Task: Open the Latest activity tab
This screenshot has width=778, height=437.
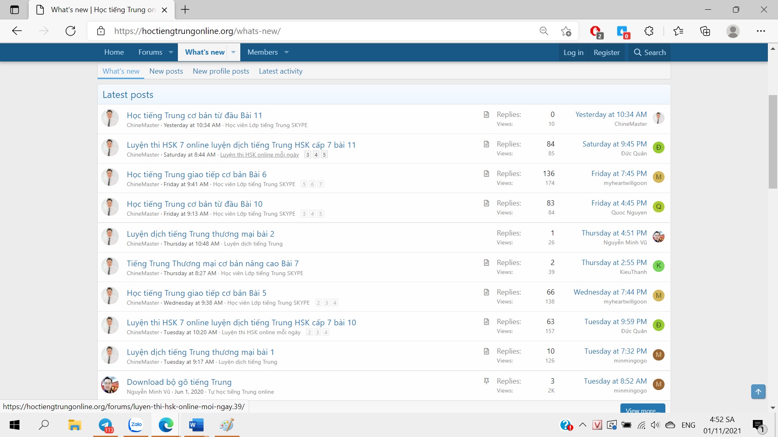Action: pos(280,71)
